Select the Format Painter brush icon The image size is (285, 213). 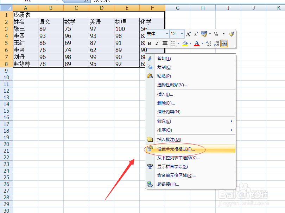231,34
